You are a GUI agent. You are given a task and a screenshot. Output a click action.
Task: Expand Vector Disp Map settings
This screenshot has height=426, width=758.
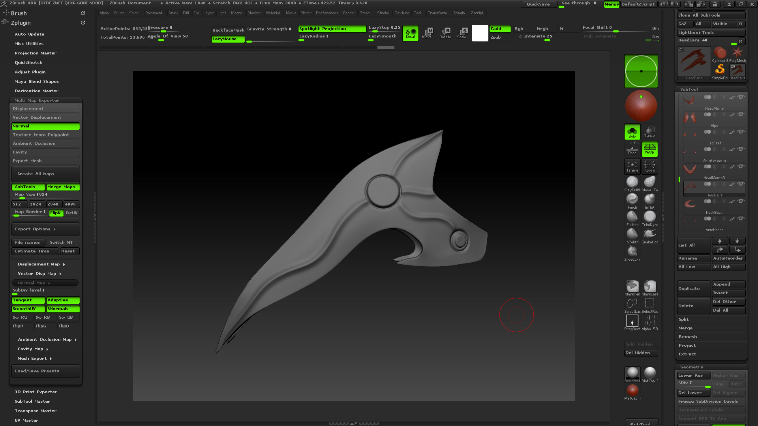pyautogui.click(x=39, y=274)
